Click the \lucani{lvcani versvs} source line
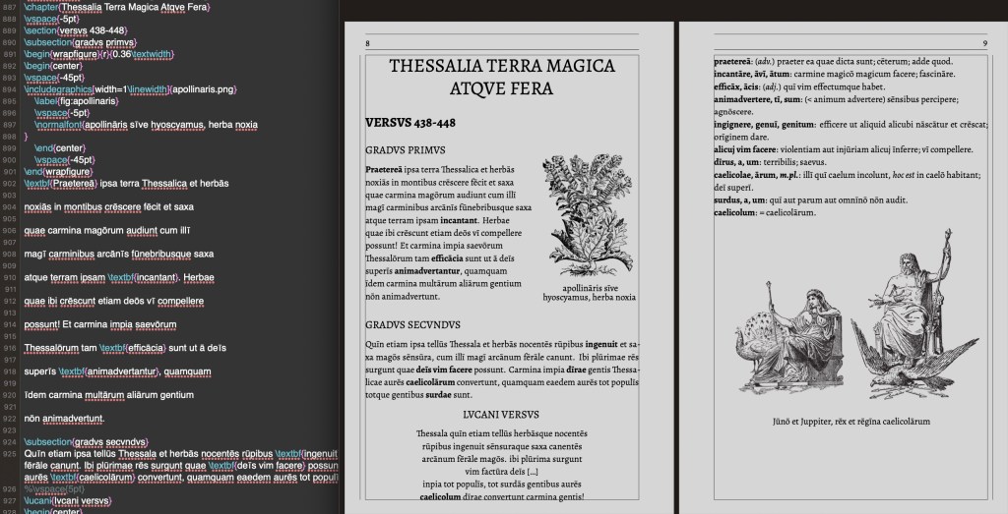 [68, 499]
